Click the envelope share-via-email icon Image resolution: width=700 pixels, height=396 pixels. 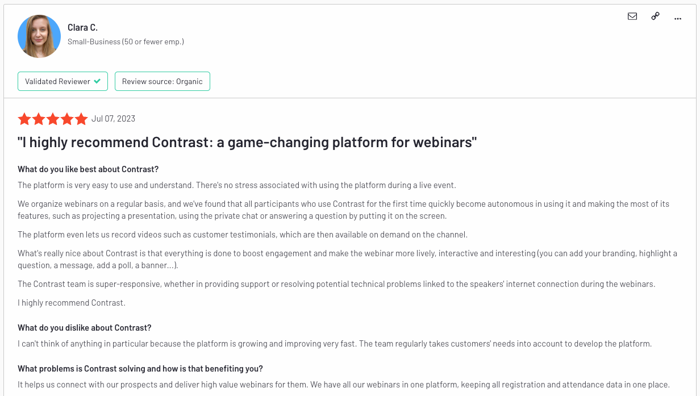(x=632, y=16)
